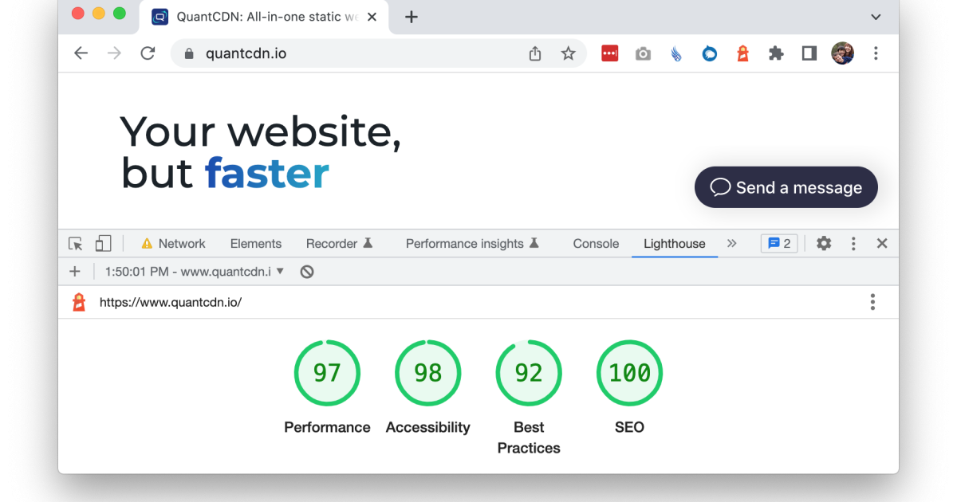Click the Lighthouse extension icon in toolbar
Screen dimensions: 957x502
tap(742, 53)
